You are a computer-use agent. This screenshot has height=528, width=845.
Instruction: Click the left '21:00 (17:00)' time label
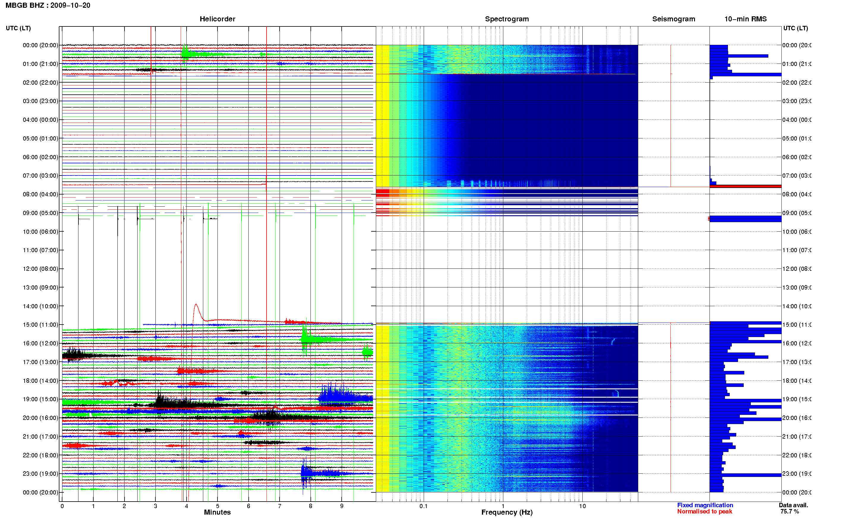(40, 437)
